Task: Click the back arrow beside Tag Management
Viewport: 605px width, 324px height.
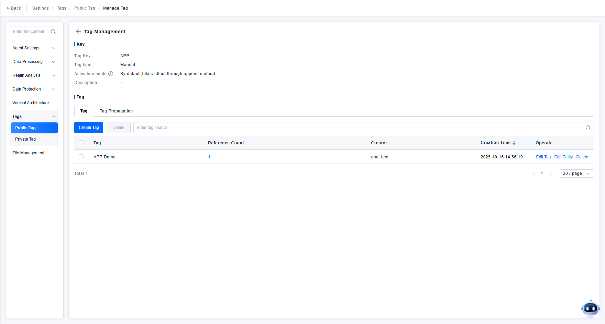Action: 78,32
